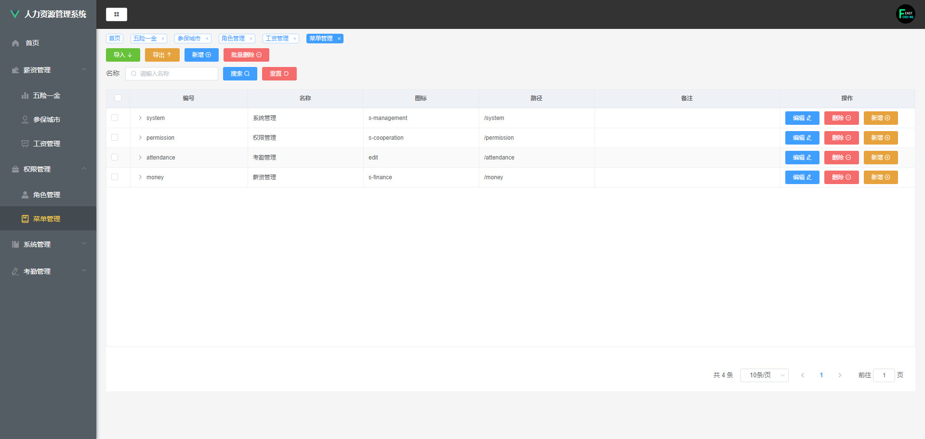The image size is (925, 439).
Task: Select 菜单管理 sidebar item
Action: click(48, 219)
